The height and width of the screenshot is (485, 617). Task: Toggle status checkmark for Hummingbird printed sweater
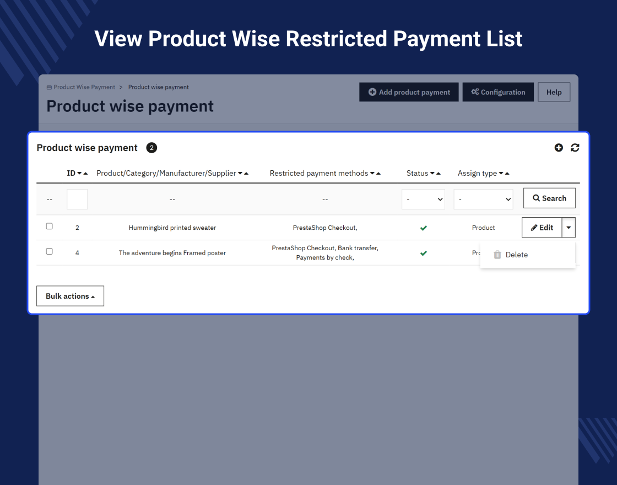click(x=424, y=228)
